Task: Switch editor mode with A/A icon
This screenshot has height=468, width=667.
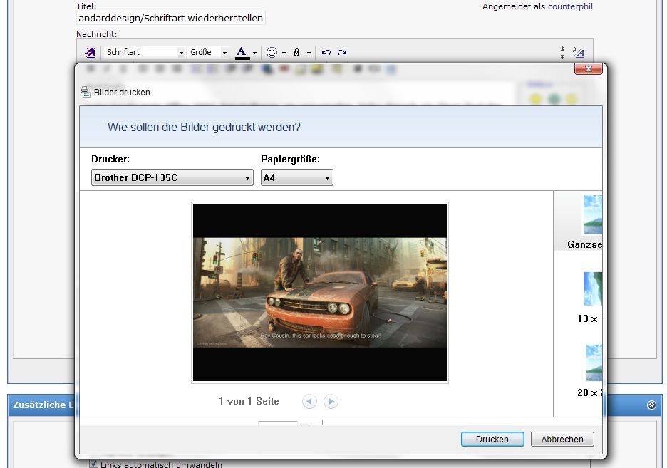Action: (579, 52)
